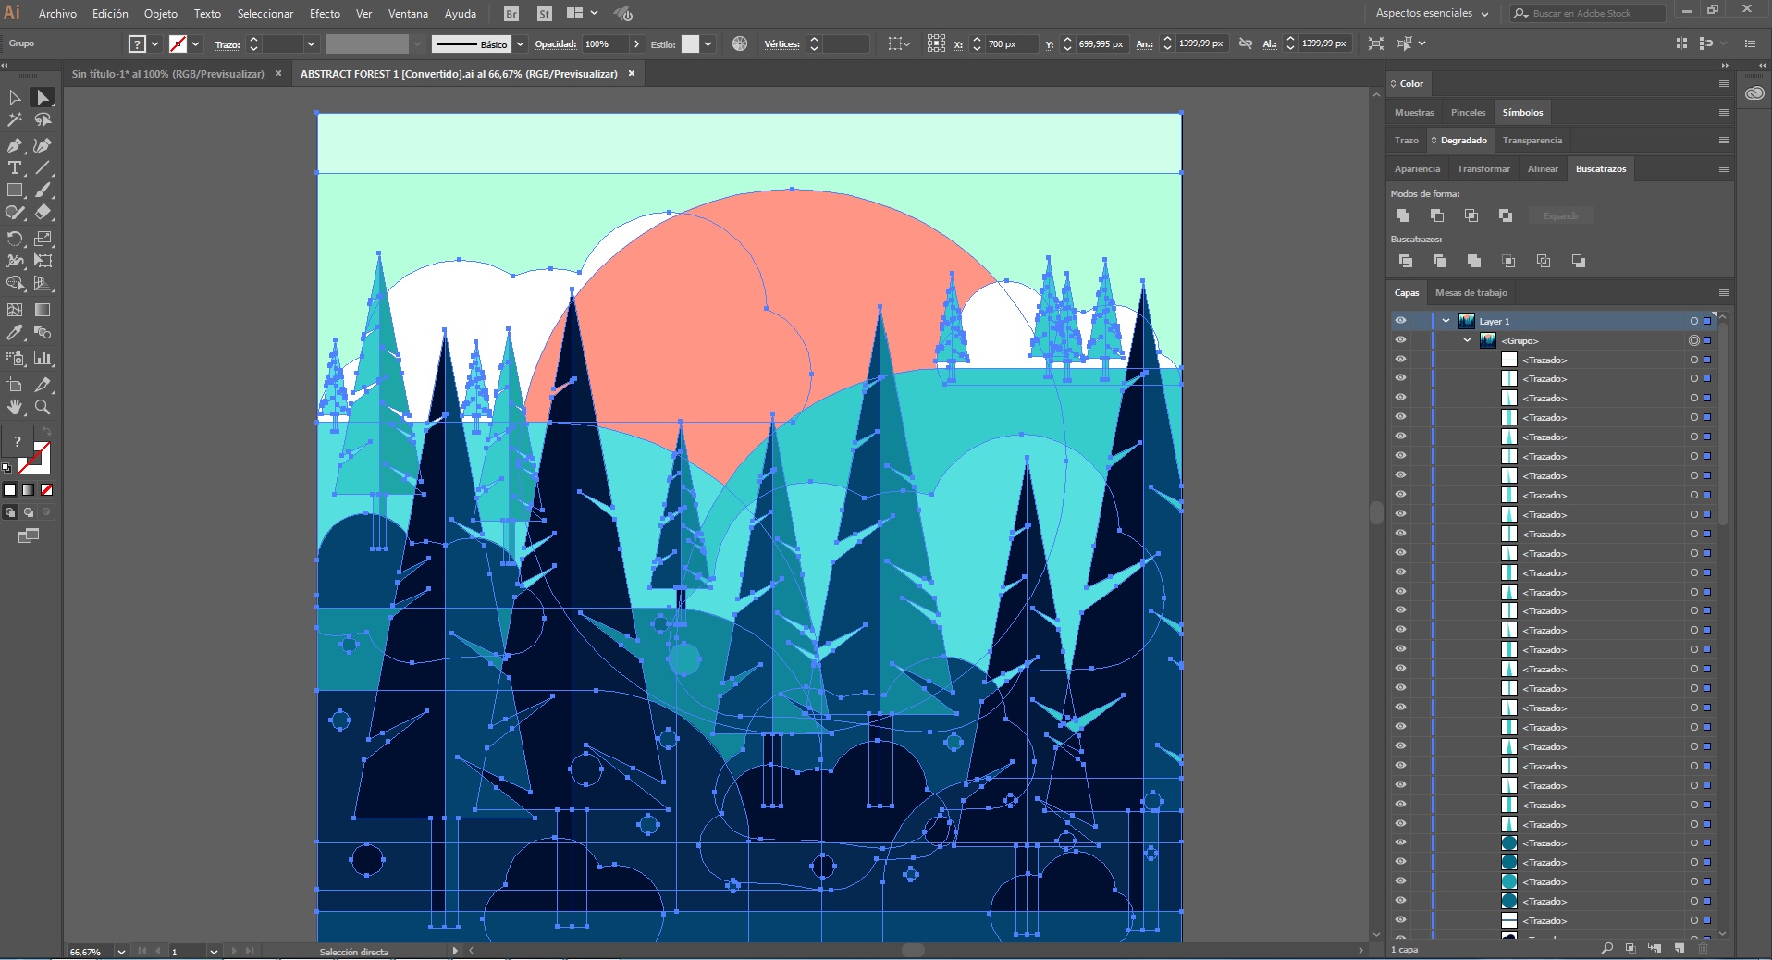Hide the <Grupo> group in the Capas panel

tap(1400, 340)
